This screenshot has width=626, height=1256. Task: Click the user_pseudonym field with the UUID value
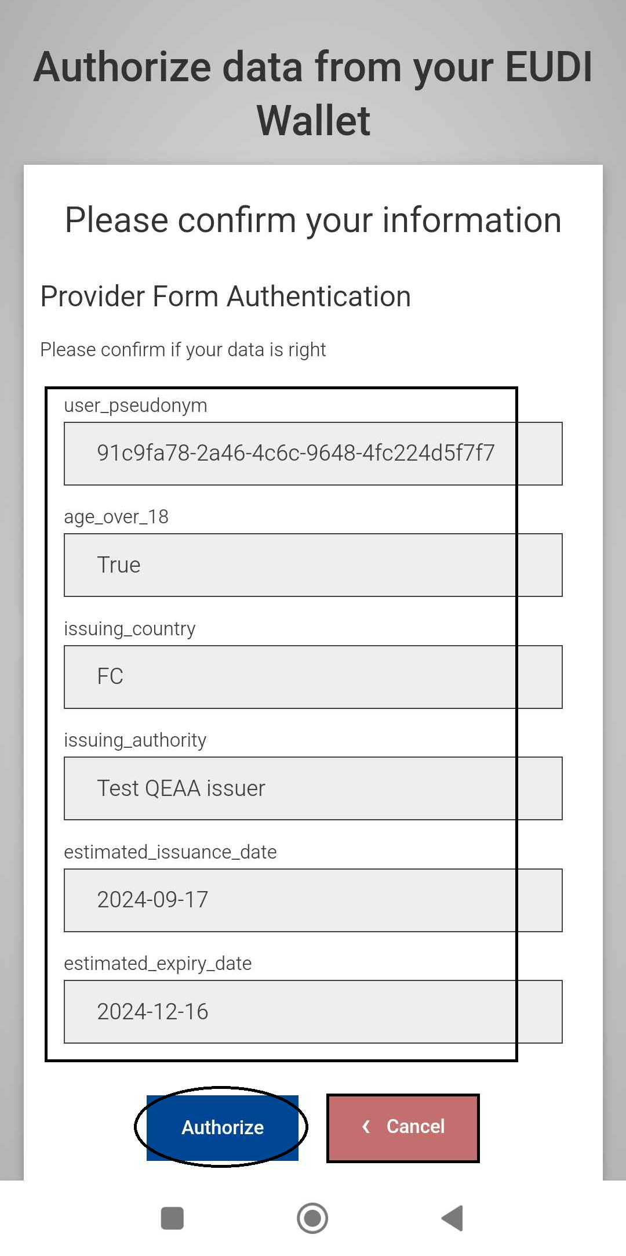tap(313, 453)
